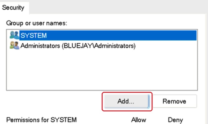Click the word Administrators before the parenthesis
This screenshot has height=124, width=208.
click(40, 46)
